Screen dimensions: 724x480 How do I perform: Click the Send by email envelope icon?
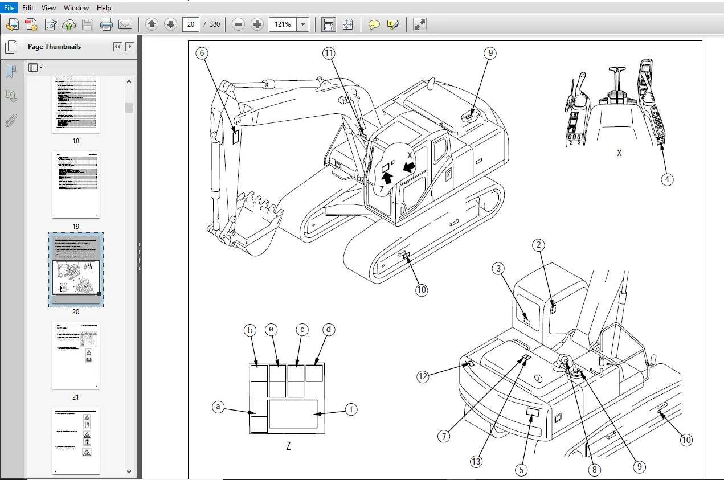[125, 24]
